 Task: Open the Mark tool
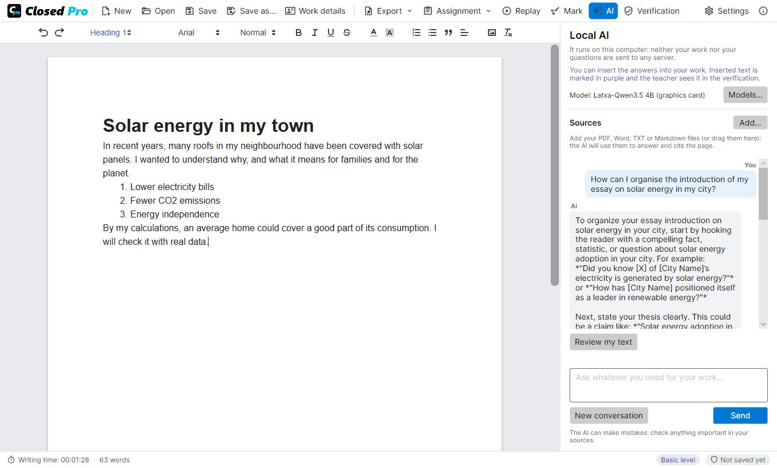[x=566, y=11]
